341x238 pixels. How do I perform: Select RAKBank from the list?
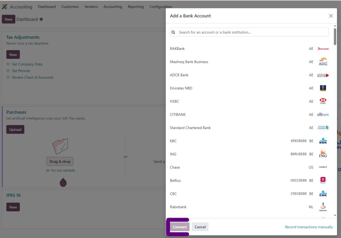tap(249, 49)
